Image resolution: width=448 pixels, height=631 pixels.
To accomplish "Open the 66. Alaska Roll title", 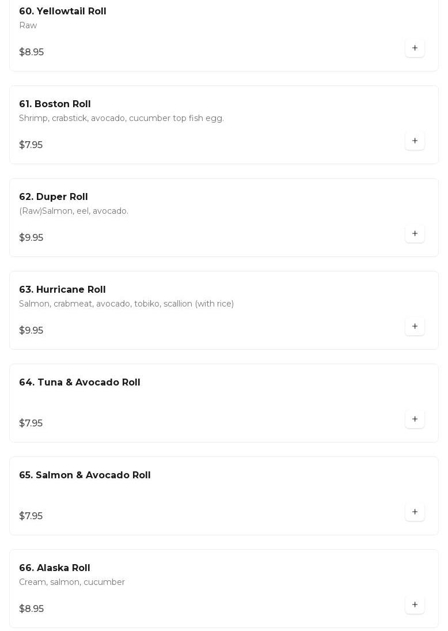I will (x=55, y=568).
